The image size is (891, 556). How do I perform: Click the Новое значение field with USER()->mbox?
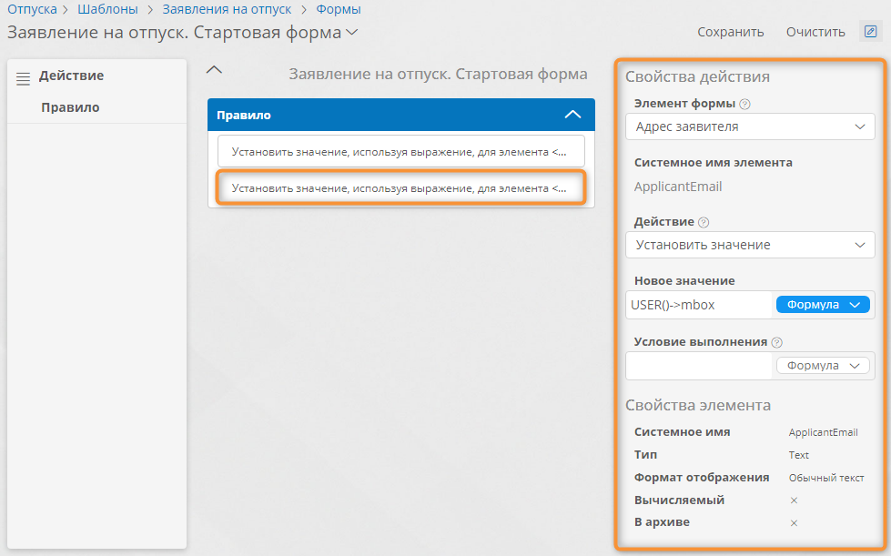(700, 305)
